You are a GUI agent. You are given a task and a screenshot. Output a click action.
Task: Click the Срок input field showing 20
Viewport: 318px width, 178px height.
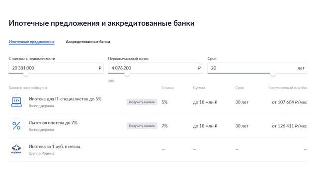pos(257,68)
